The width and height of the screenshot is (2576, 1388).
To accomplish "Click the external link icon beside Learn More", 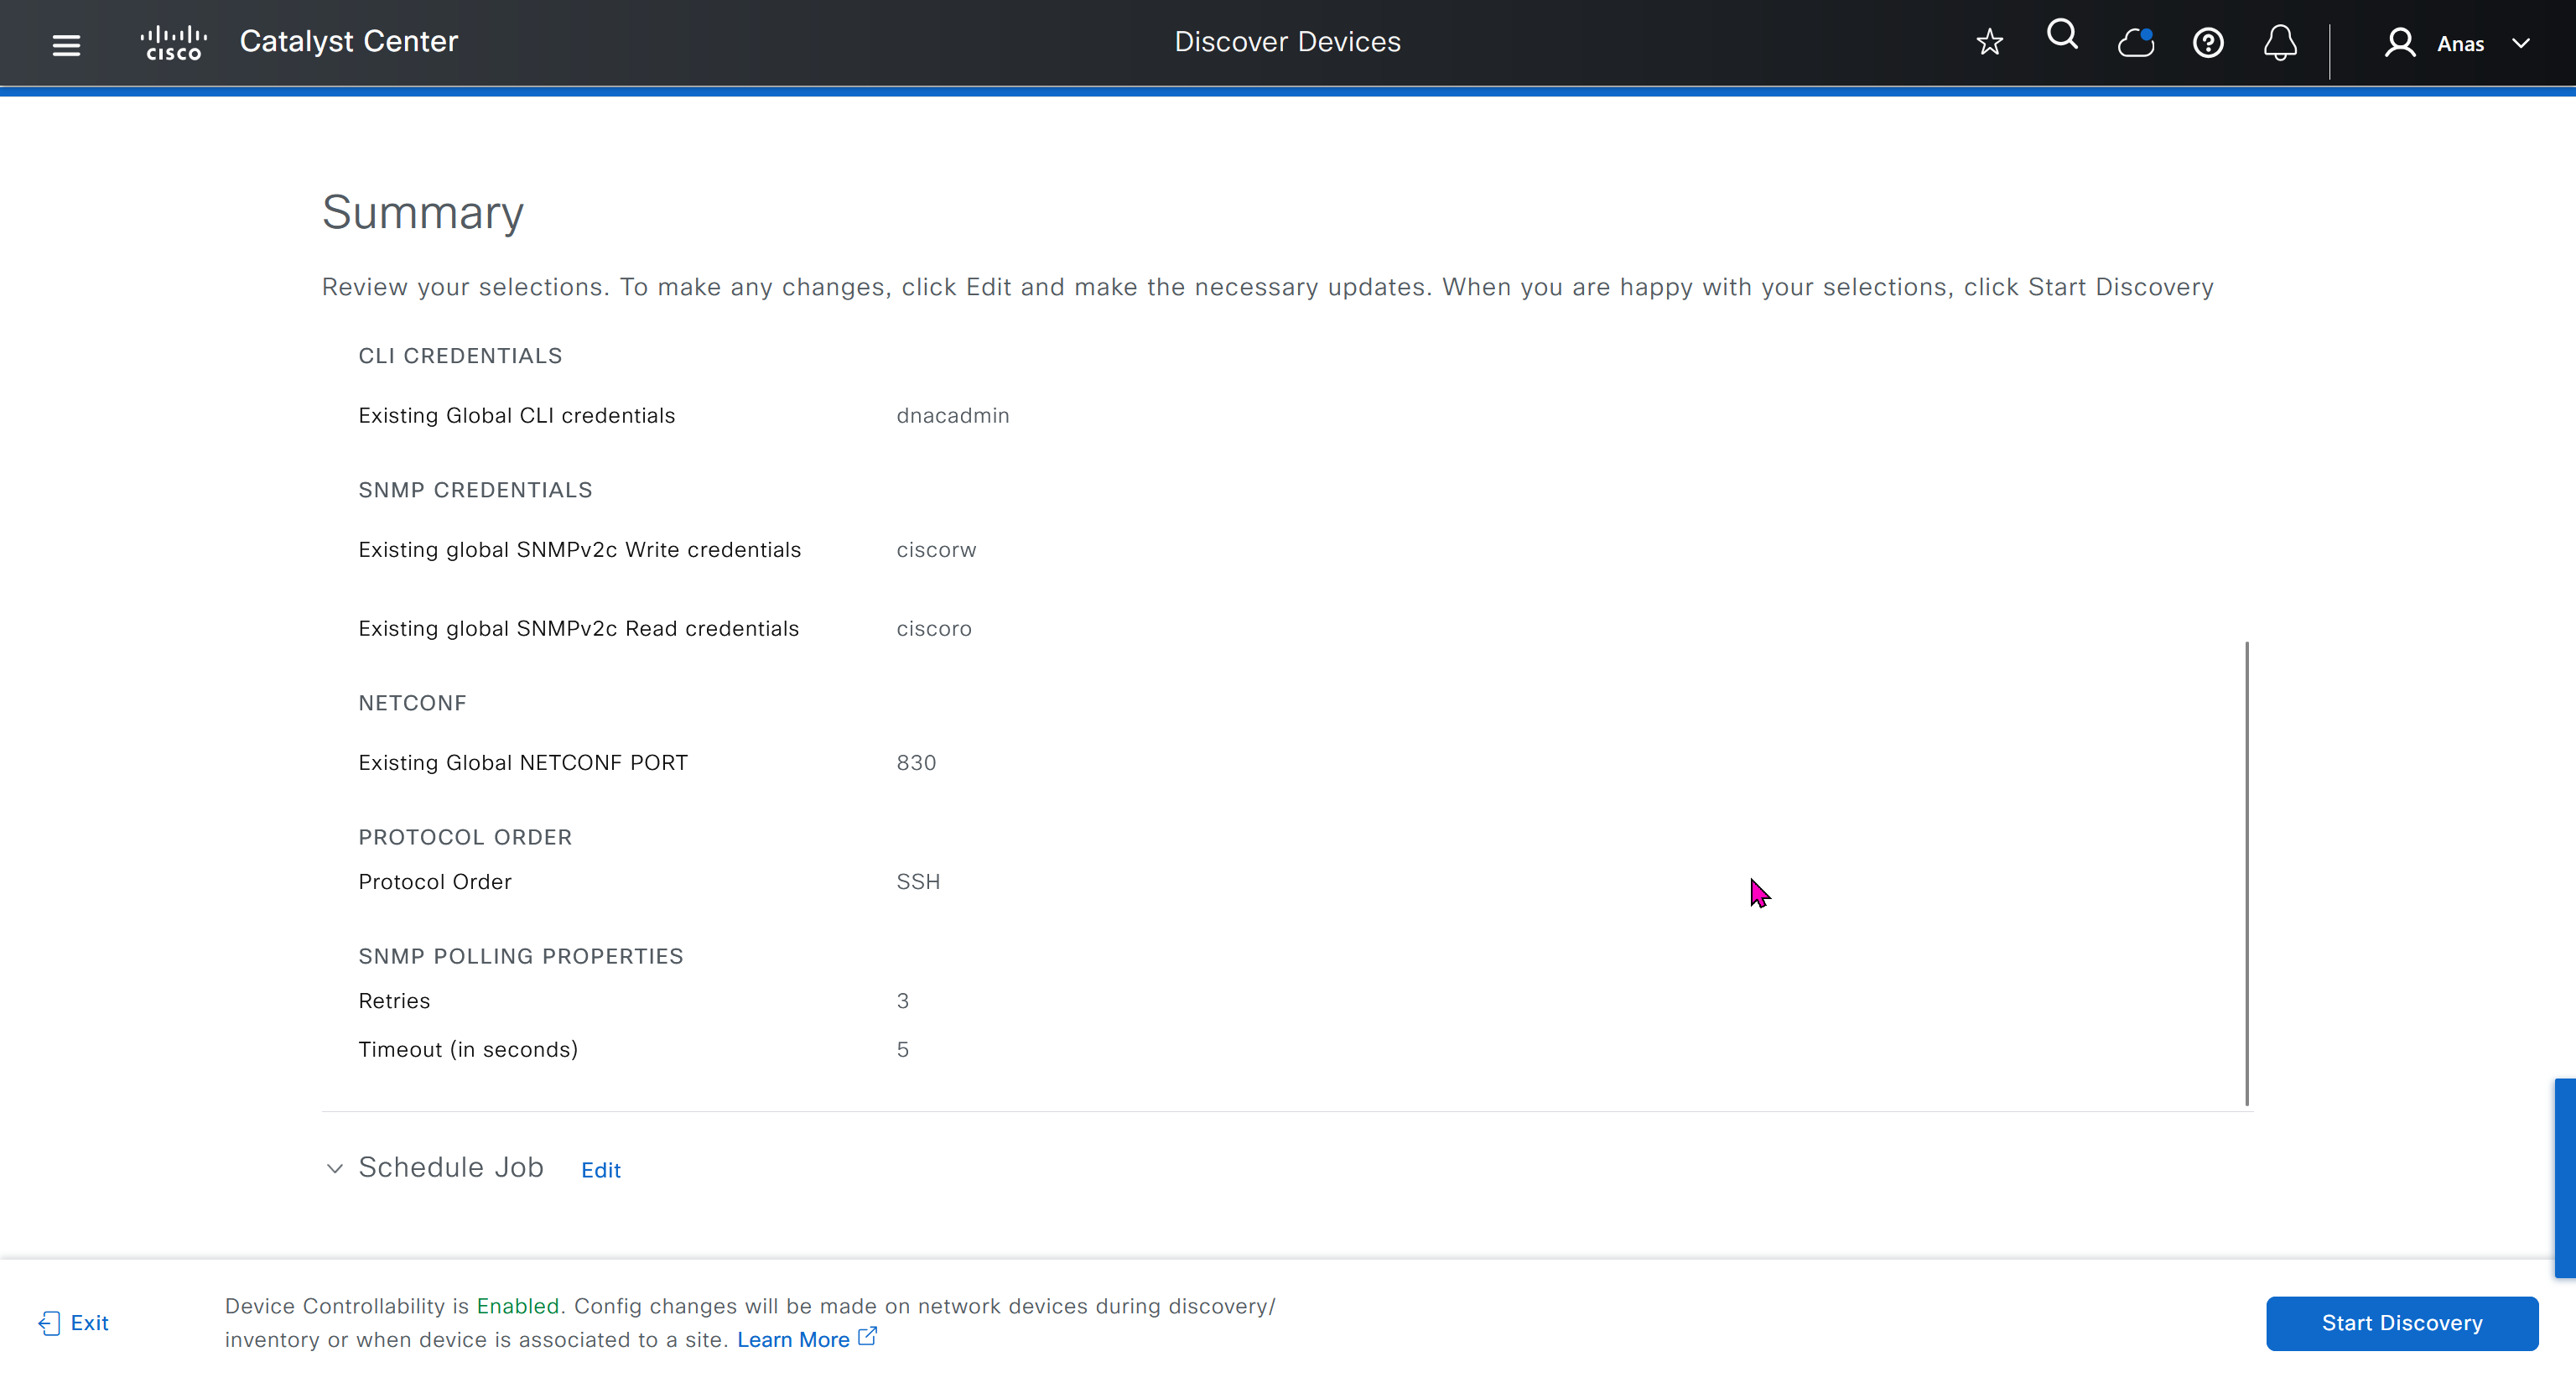I will tap(868, 1336).
